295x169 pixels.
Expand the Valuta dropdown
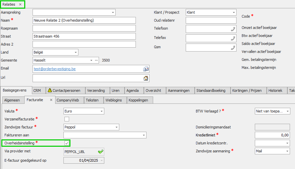(x=102, y=111)
